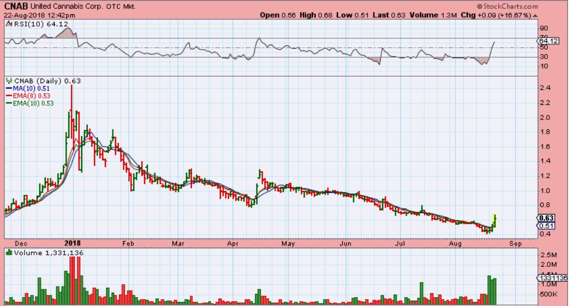
Task: Click the price axis label 0.8
Action: click(545, 205)
